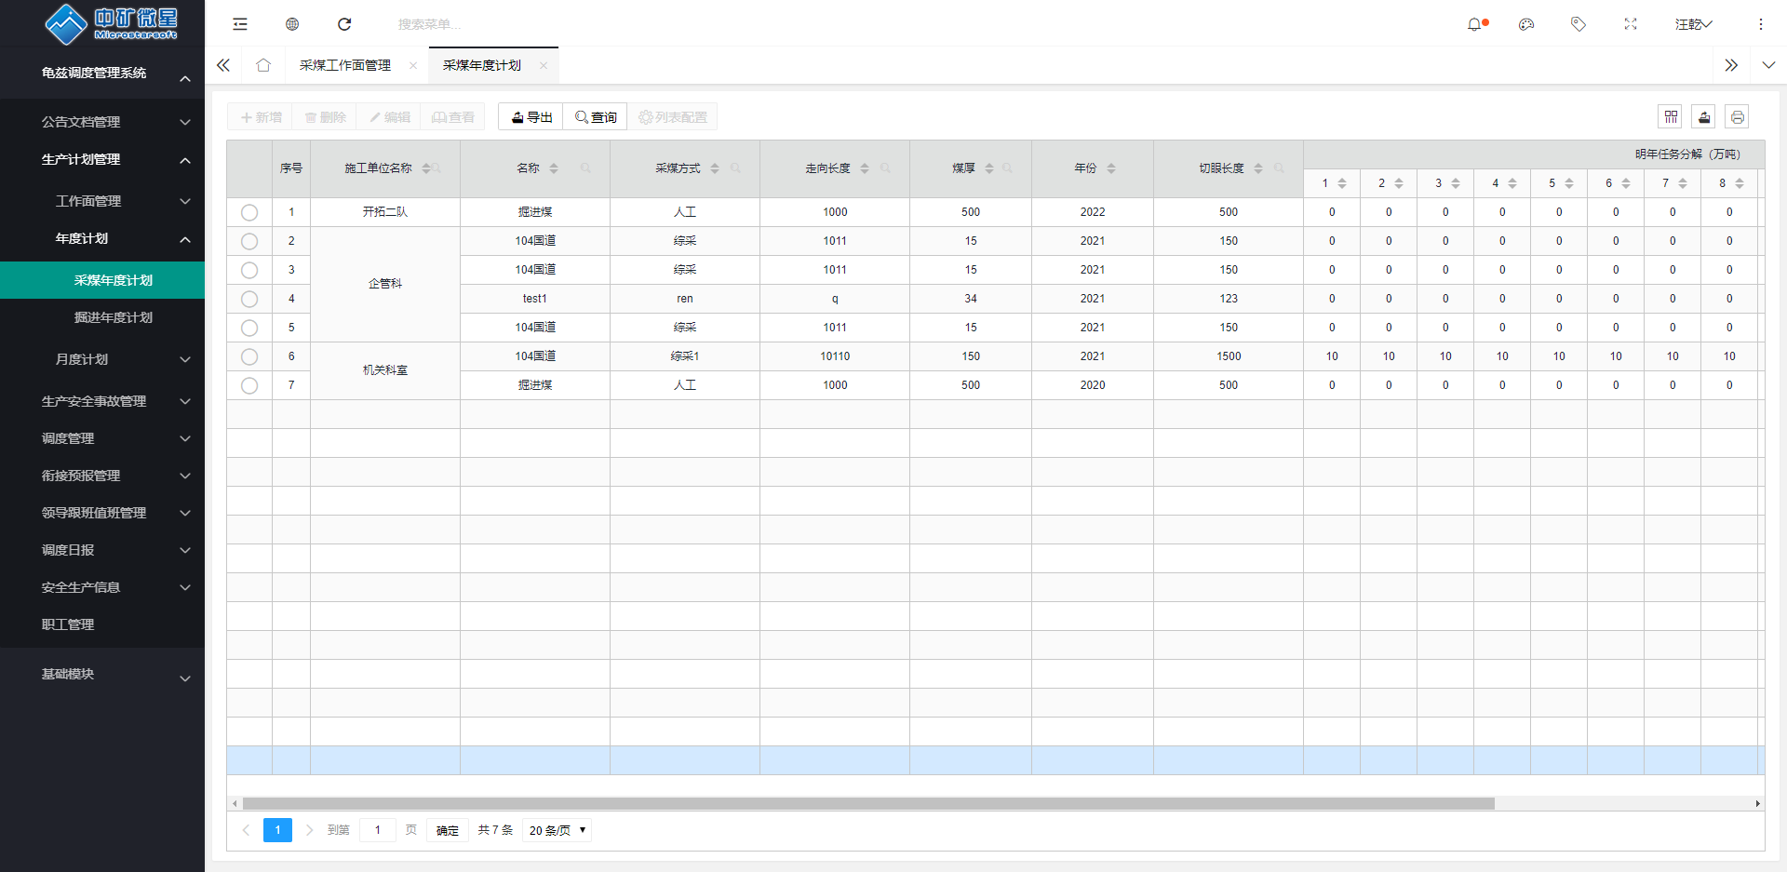Open the theme palette icon
This screenshot has height=872, width=1787.
[x=1526, y=24]
